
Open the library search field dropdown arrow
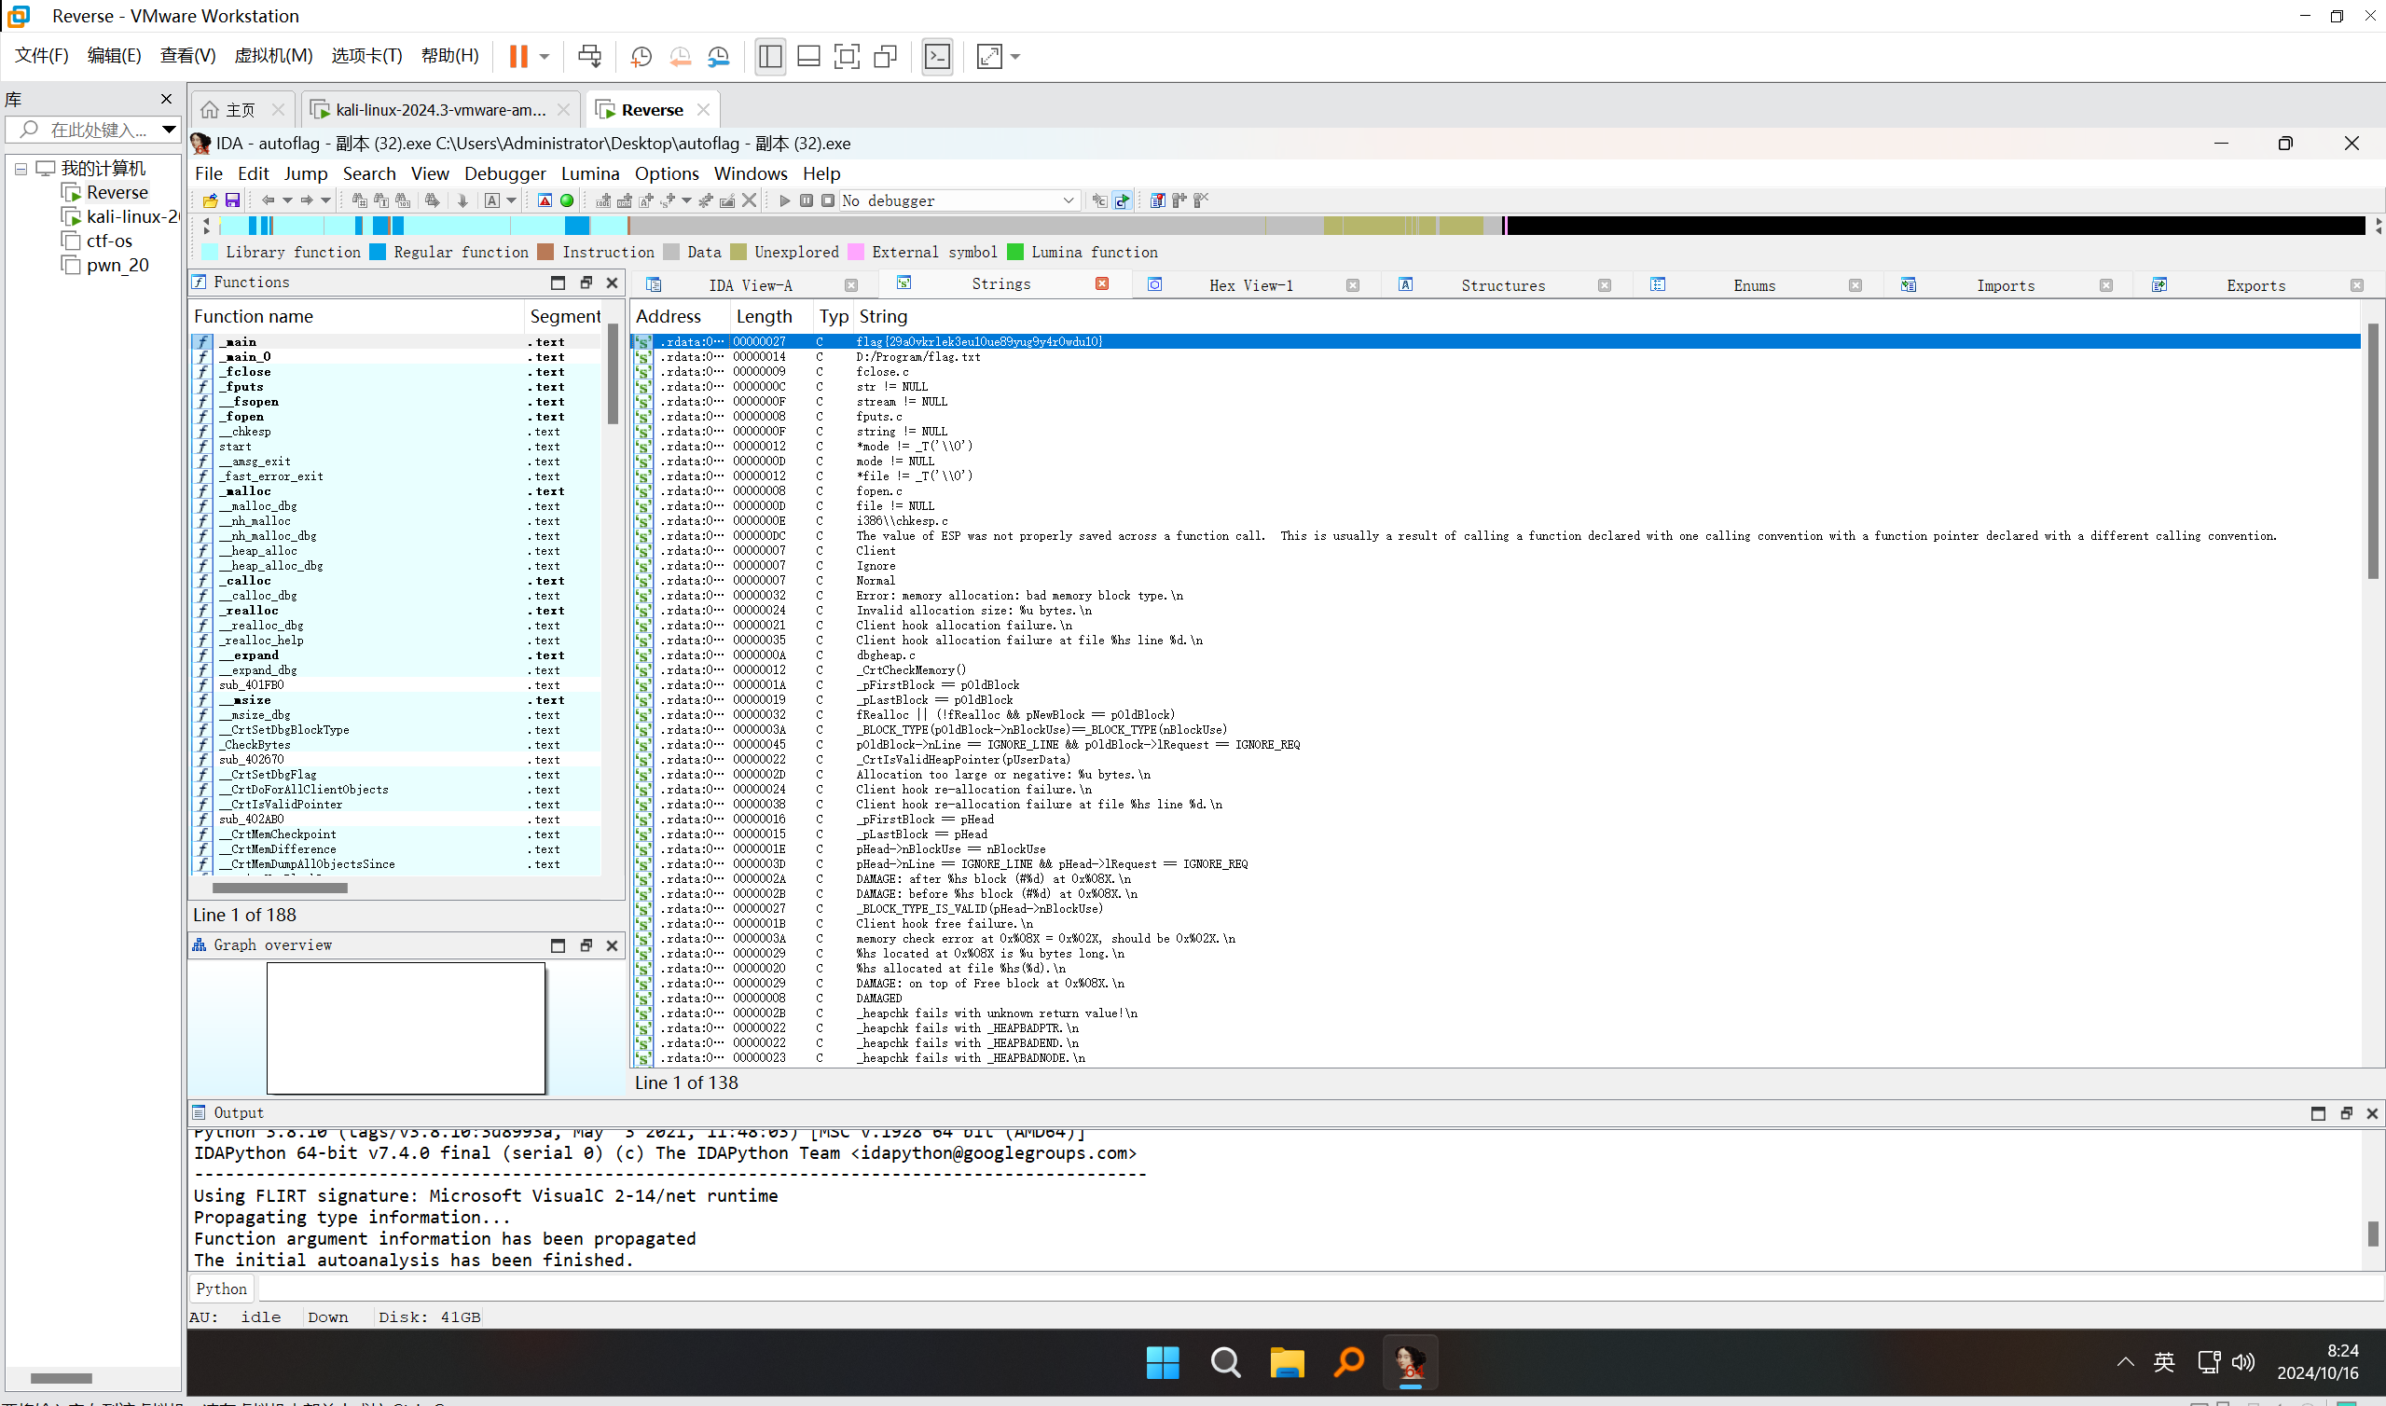(x=169, y=129)
